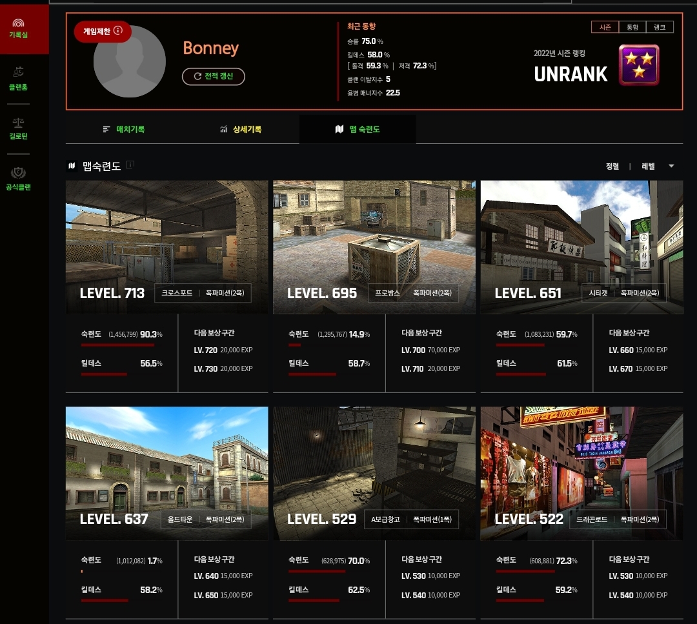Click the 크로스포트 map name tag
Viewport: 697px width, 624px height.
(x=177, y=293)
